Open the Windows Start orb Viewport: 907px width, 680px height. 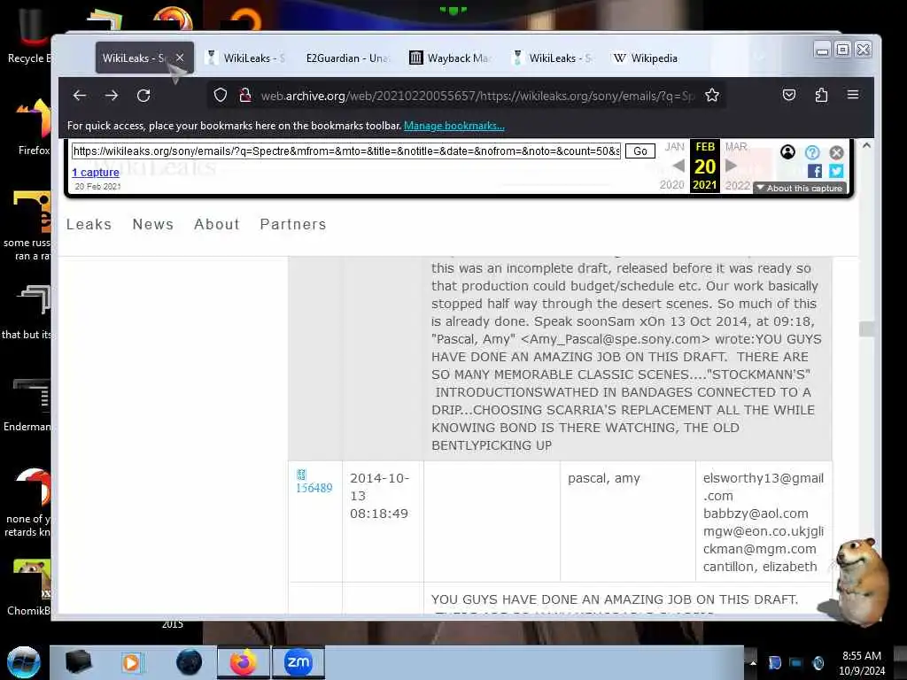pyautogui.click(x=24, y=662)
